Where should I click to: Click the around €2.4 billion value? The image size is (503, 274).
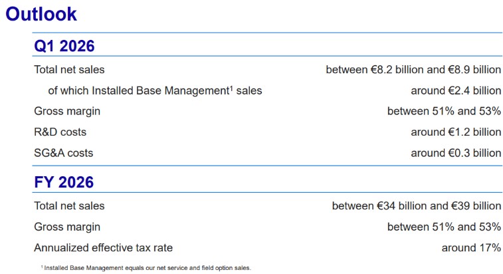point(455,90)
